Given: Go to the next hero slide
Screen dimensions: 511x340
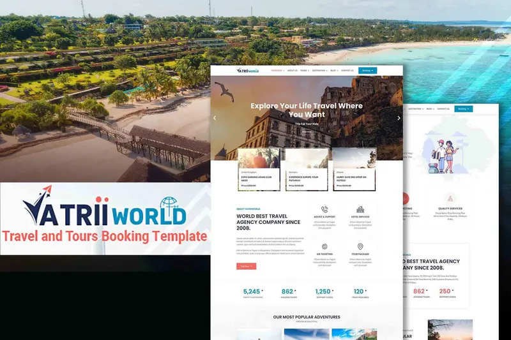Looking at the screenshot, I should tap(399, 118).
